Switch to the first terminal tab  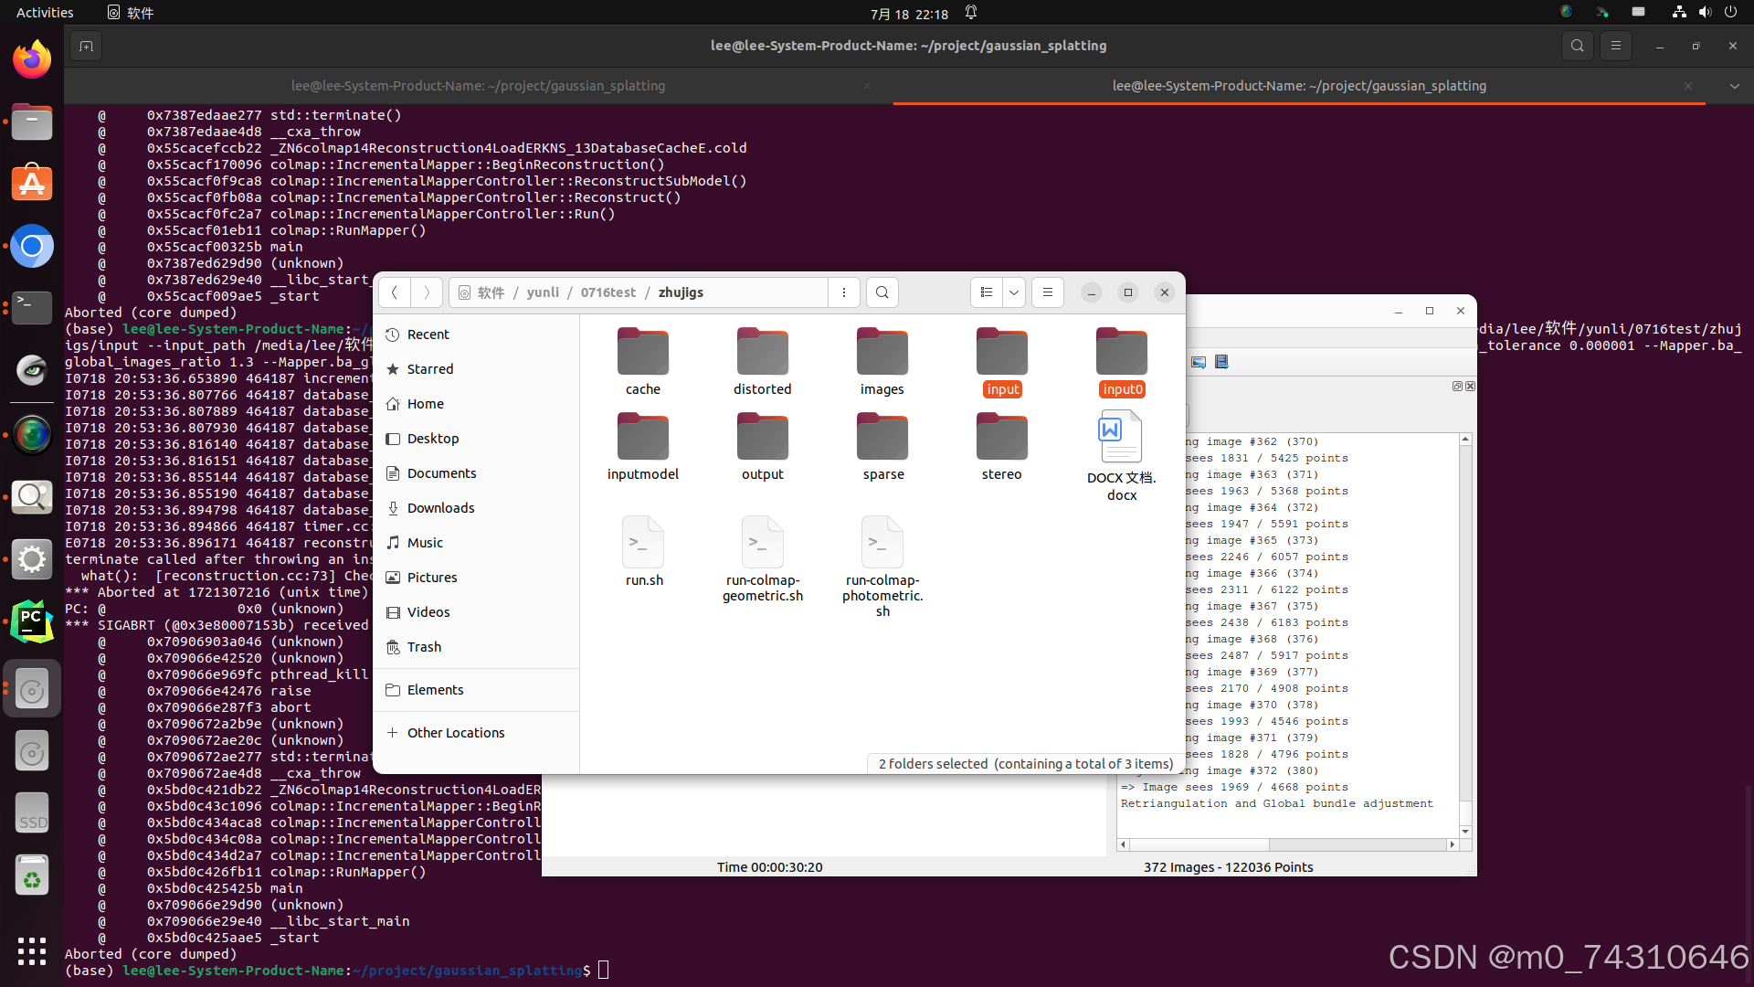click(x=478, y=86)
